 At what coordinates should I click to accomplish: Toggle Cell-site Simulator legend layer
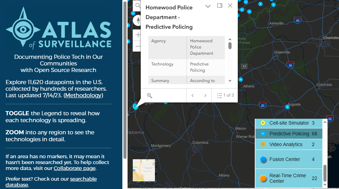(289, 123)
